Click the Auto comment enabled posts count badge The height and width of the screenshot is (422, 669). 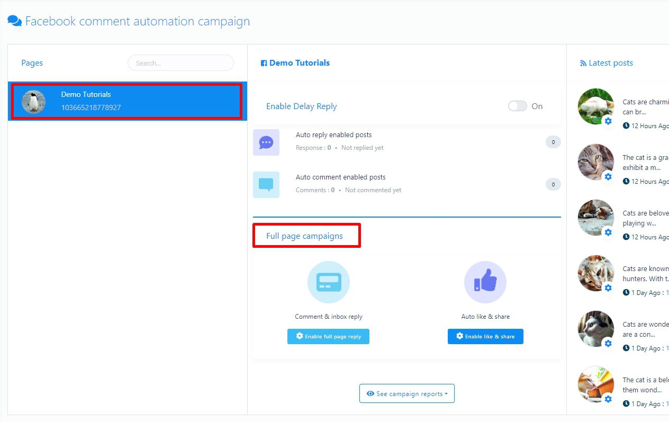pos(553,184)
